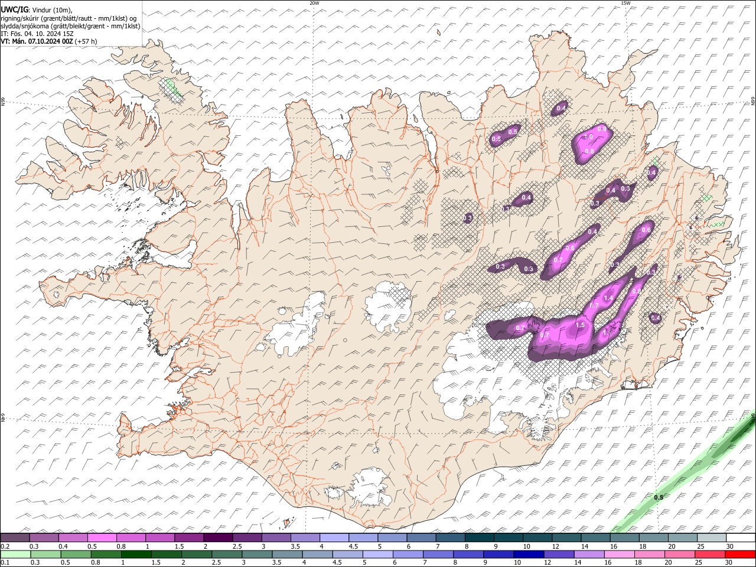This screenshot has width=756, height=567.
Task: Click the pale gray swatch labeled 25 in upper row
Action: (x=711, y=537)
